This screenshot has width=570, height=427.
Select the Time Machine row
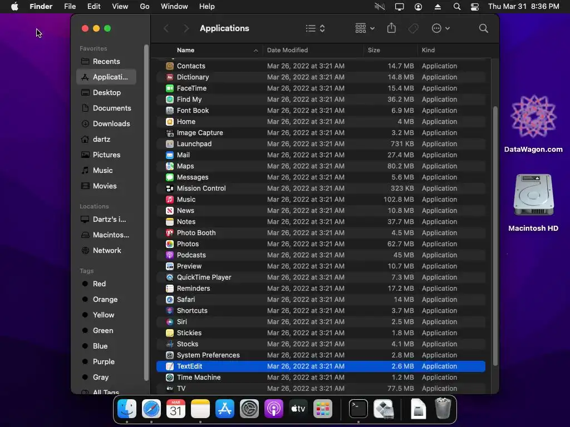321,378
